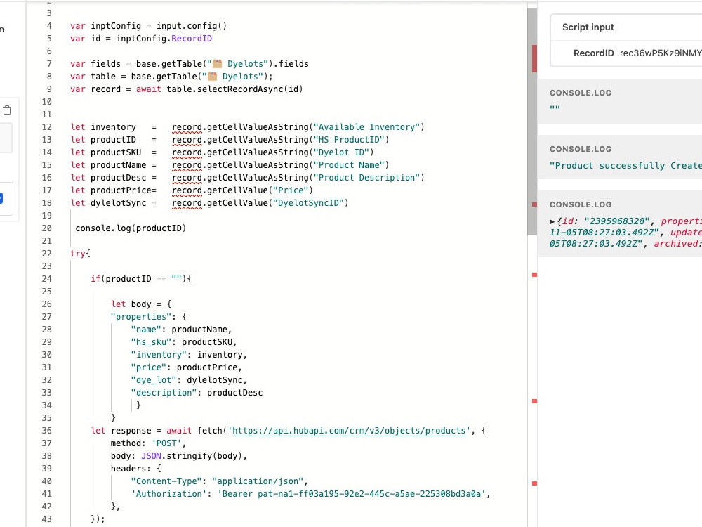
Task: Click the editor vertical scrollbar thumb
Action: click(532, 121)
